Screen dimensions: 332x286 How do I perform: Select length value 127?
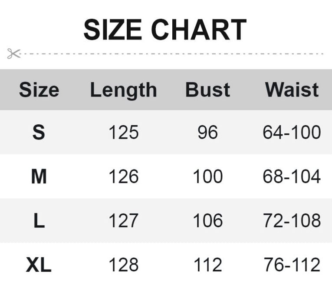tap(123, 221)
